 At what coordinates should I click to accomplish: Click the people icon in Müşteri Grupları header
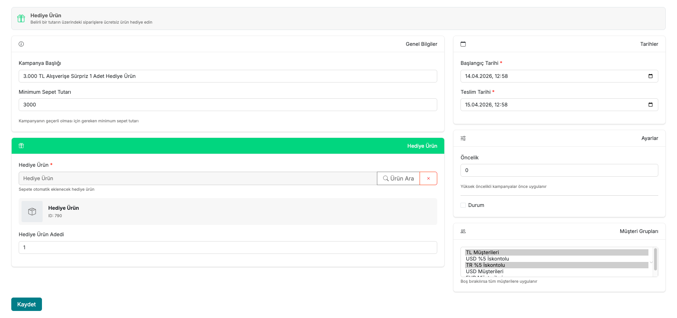(x=463, y=231)
